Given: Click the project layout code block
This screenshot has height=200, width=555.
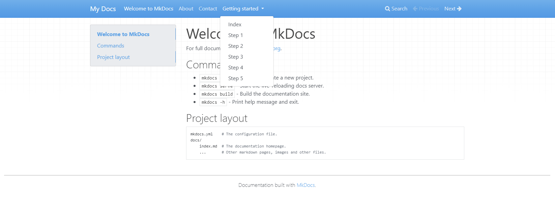Looking at the screenshot, I should coord(325,143).
